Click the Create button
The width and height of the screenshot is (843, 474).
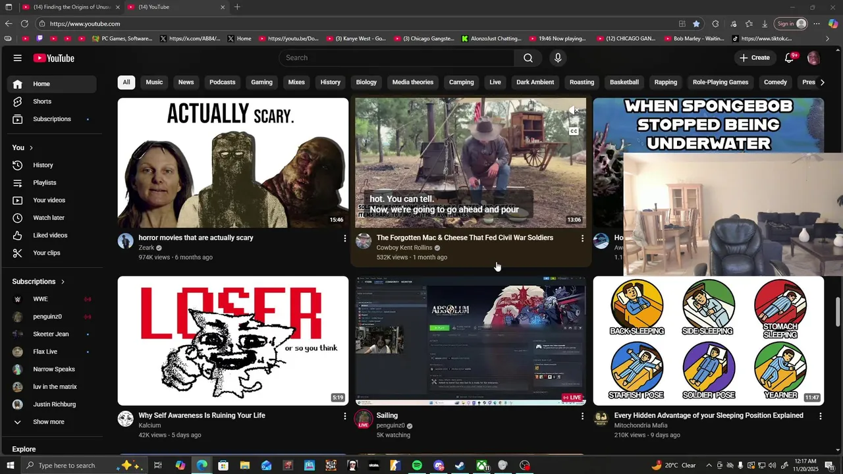[754, 58]
